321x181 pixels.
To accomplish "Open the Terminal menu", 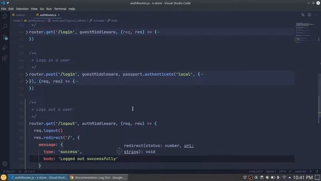I will pyautogui.click(x=60, y=9).
